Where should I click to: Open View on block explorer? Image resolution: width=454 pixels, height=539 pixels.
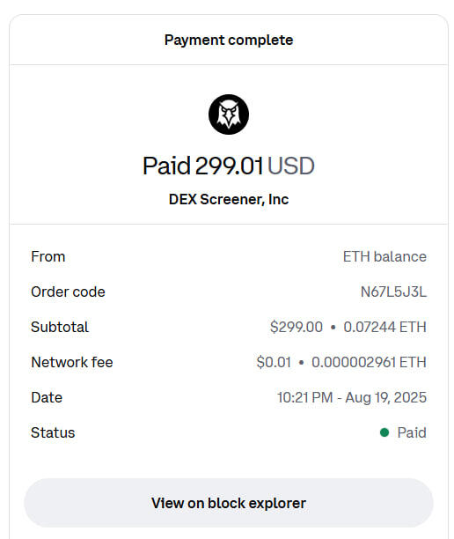(229, 503)
